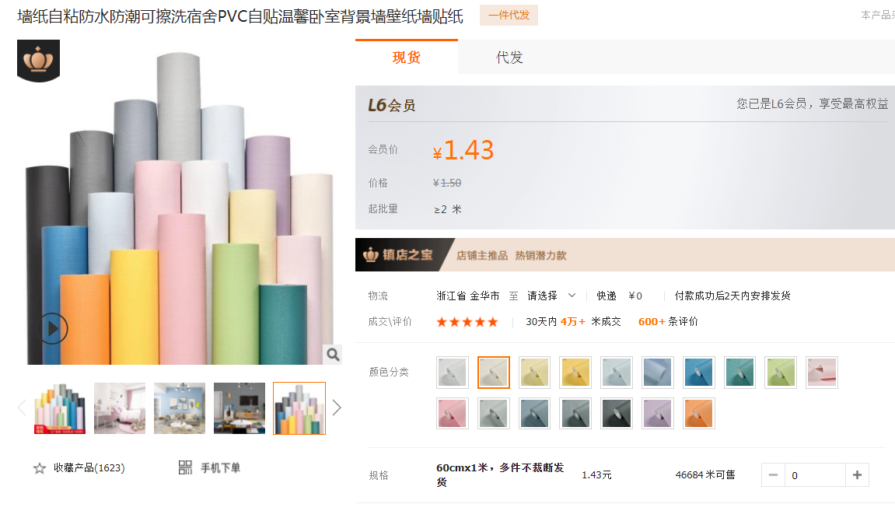
Task: Select the 现货 tab
Action: [x=406, y=58]
